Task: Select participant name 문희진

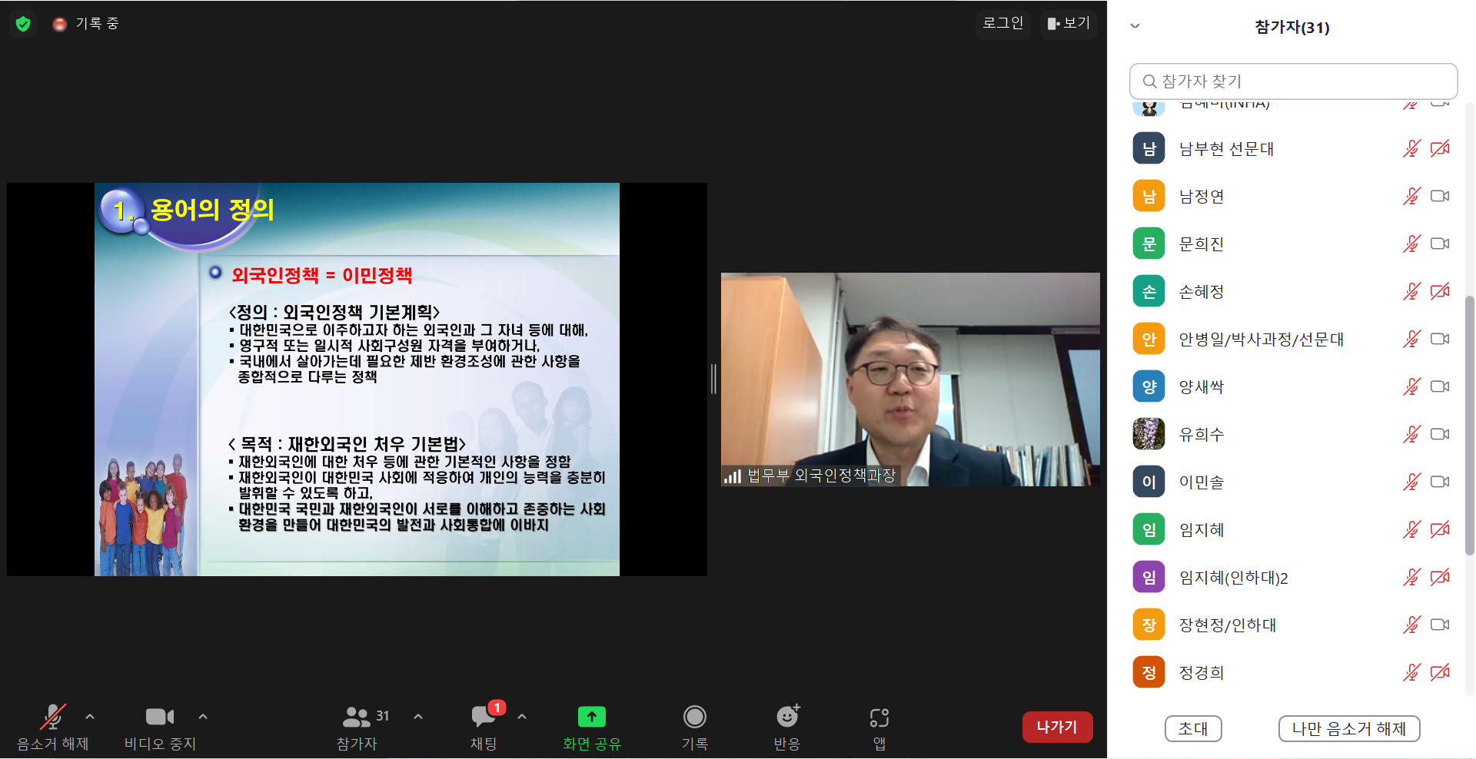Action: pos(1202,244)
